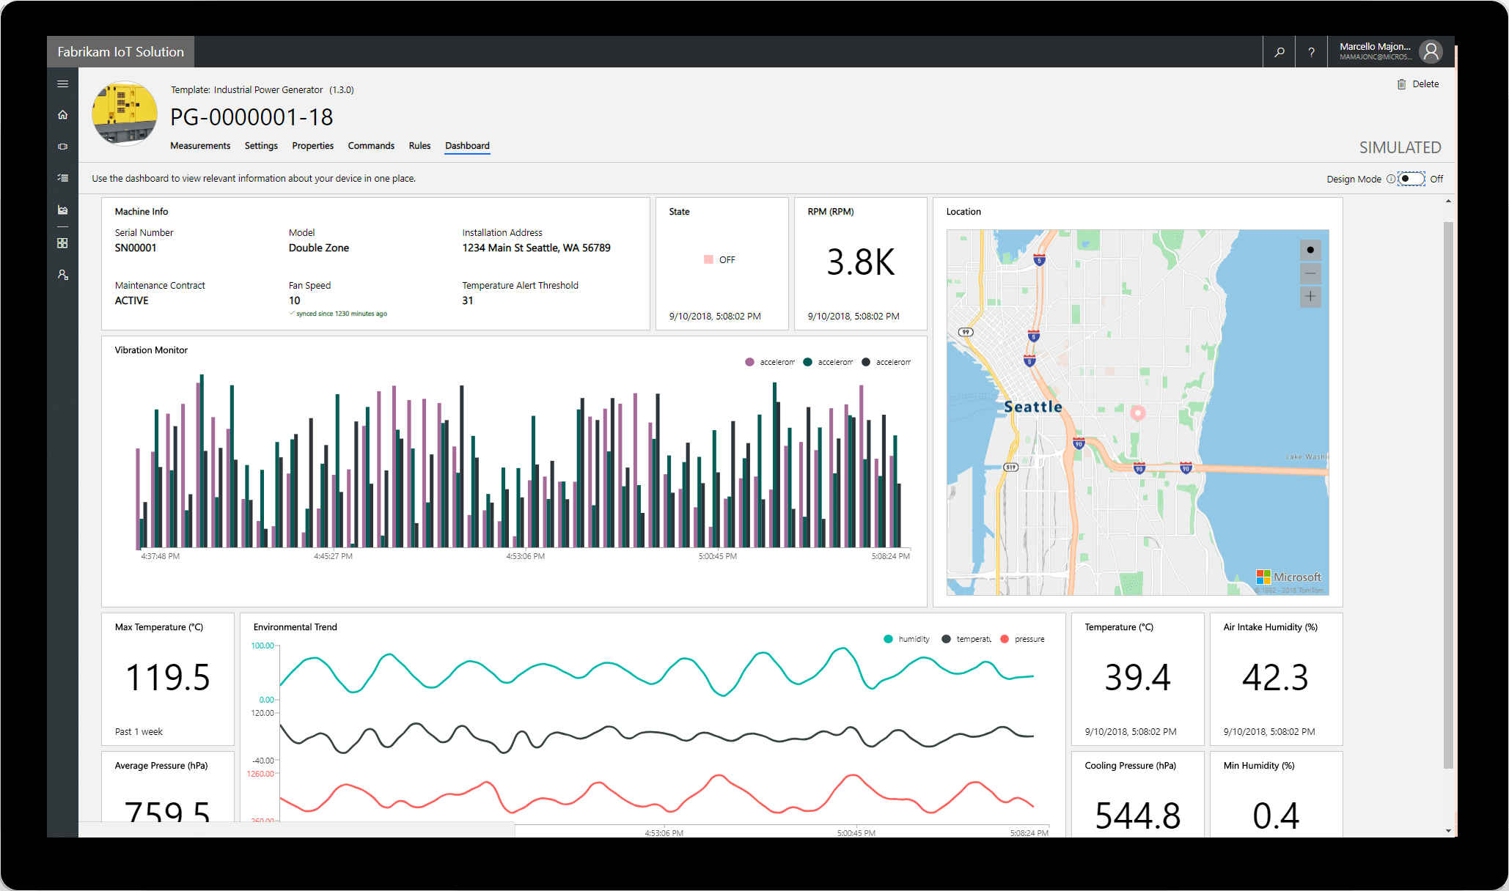Click Temperature Alert Threshold value 31
Screen dimensions: 1509x891
(468, 300)
